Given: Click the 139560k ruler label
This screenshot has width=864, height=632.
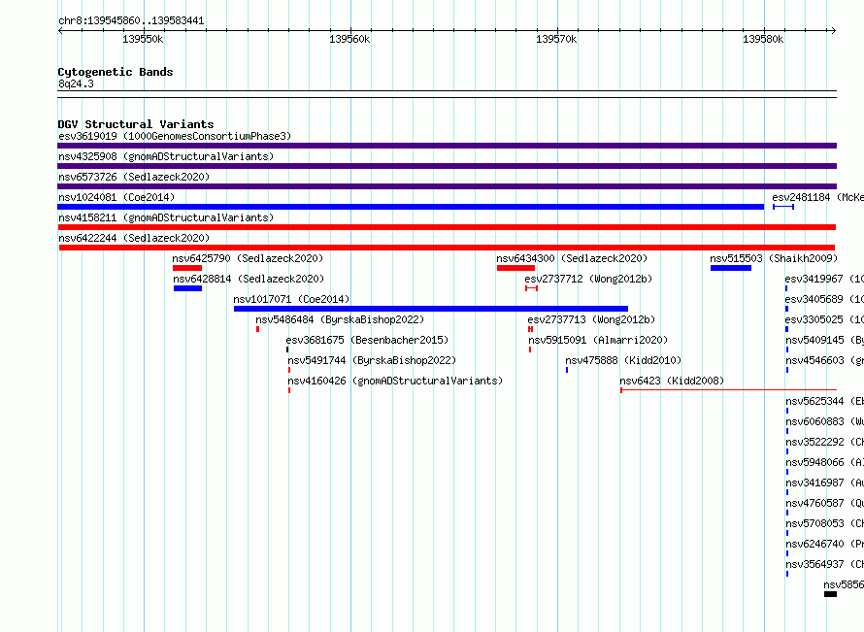Looking at the screenshot, I should (x=349, y=39).
